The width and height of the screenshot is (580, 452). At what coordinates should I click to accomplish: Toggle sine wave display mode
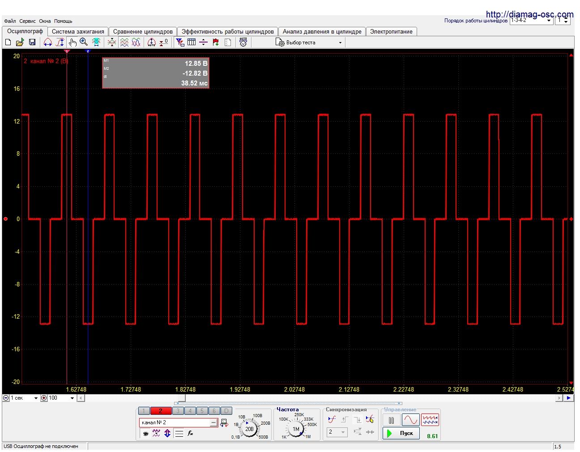(410, 420)
